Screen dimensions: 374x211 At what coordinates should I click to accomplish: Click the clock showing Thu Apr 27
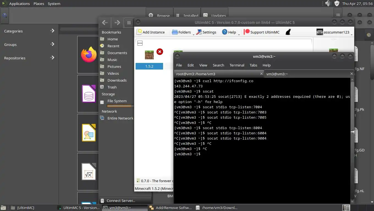pyautogui.click(x=357, y=4)
